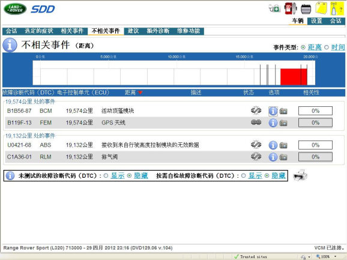Click the red sort arrow next to 距离
The image size is (347, 260).
click(x=140, y=92)
